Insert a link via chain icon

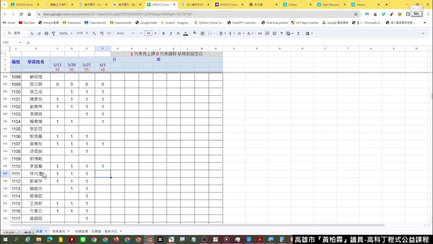tap(260, 33)
